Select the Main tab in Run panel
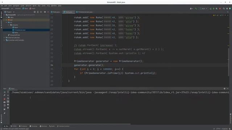Screen dimensions: 232x130 (13, 88)
